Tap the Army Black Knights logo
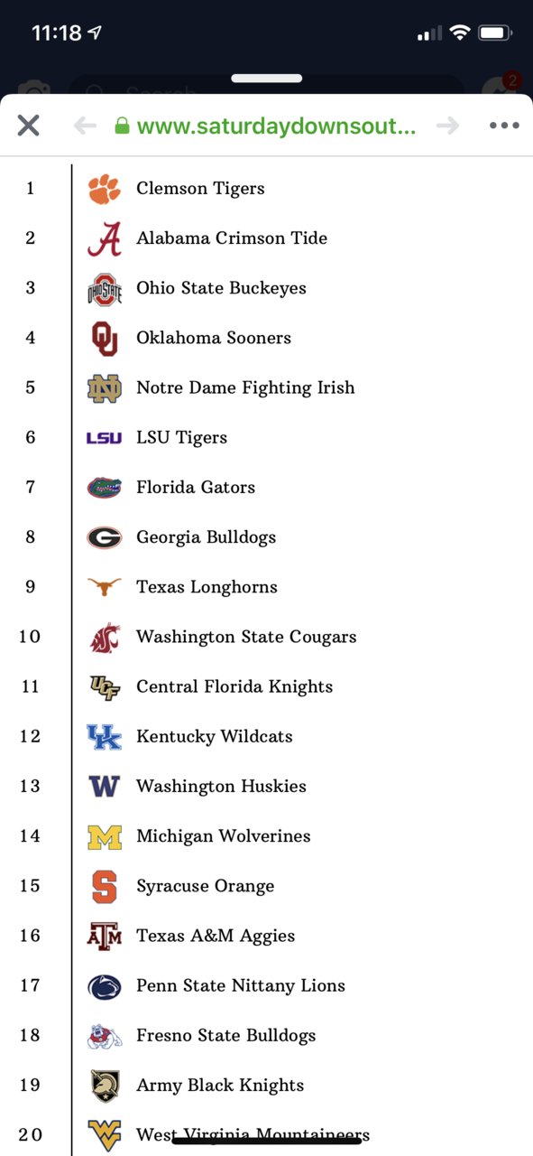533x1156 pixels. pos(105,1086)
